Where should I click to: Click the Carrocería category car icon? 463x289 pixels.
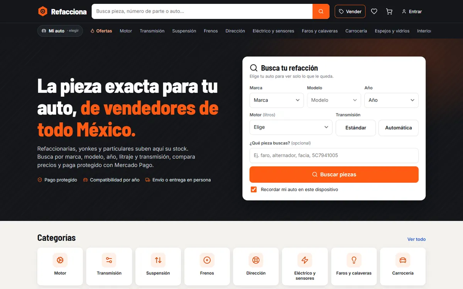click(403, 260)
